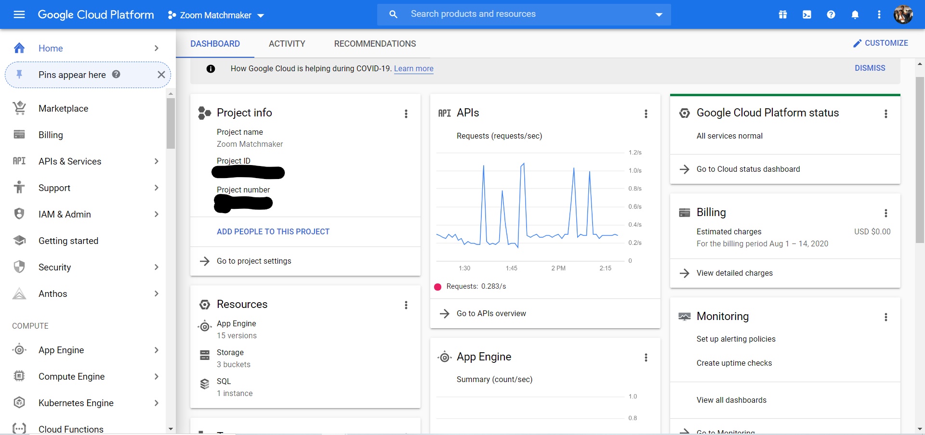Open the user account avatar
This screenshot has height=435, width=925.
[x=903, y=14]
